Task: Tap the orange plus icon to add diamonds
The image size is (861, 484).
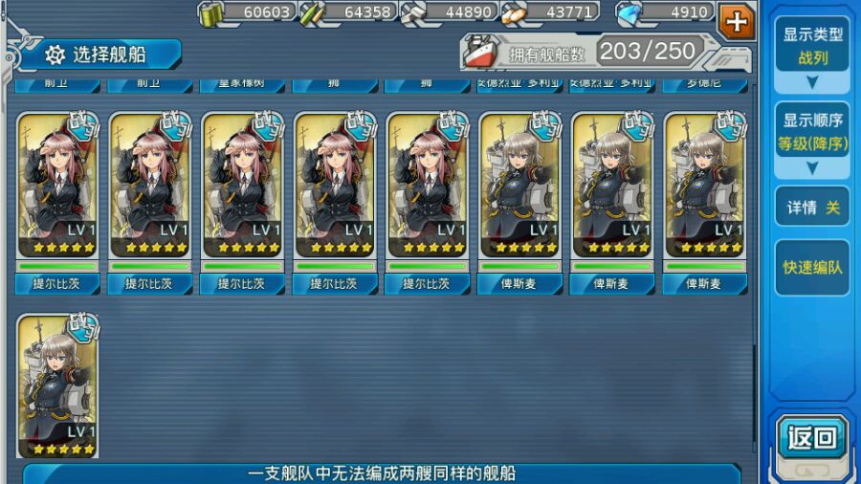Action: 737,22
